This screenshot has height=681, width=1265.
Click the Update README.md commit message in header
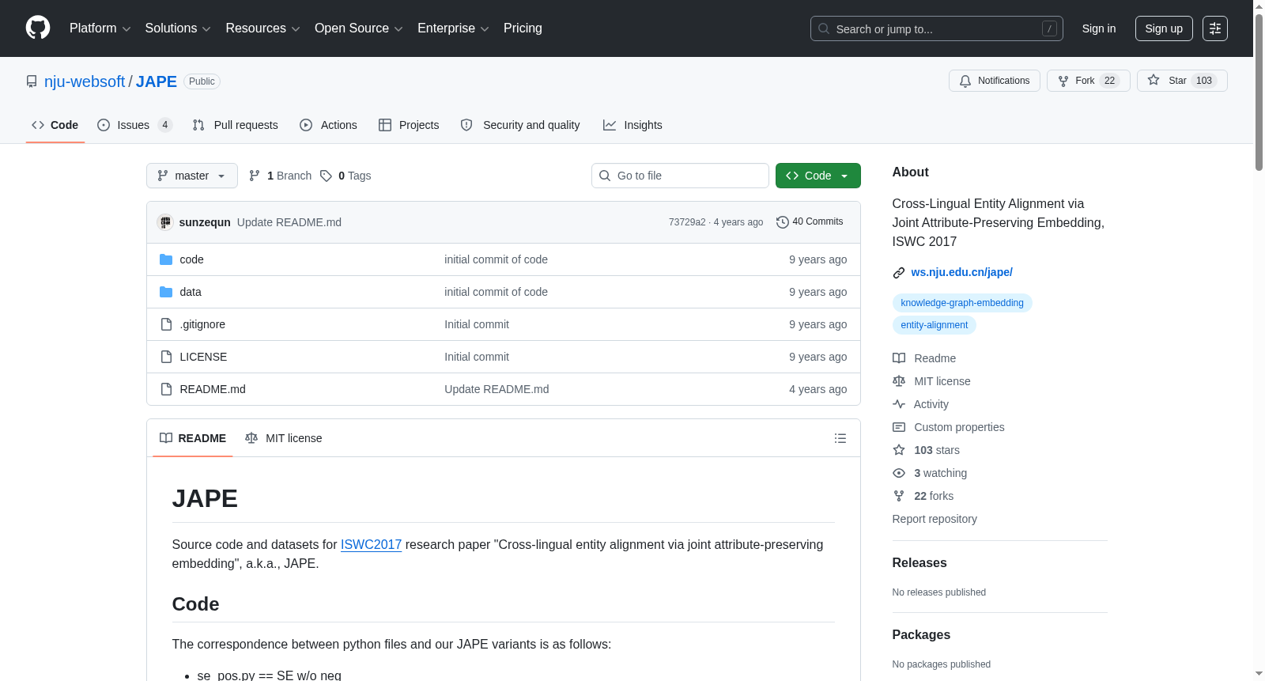pos(289,222)
